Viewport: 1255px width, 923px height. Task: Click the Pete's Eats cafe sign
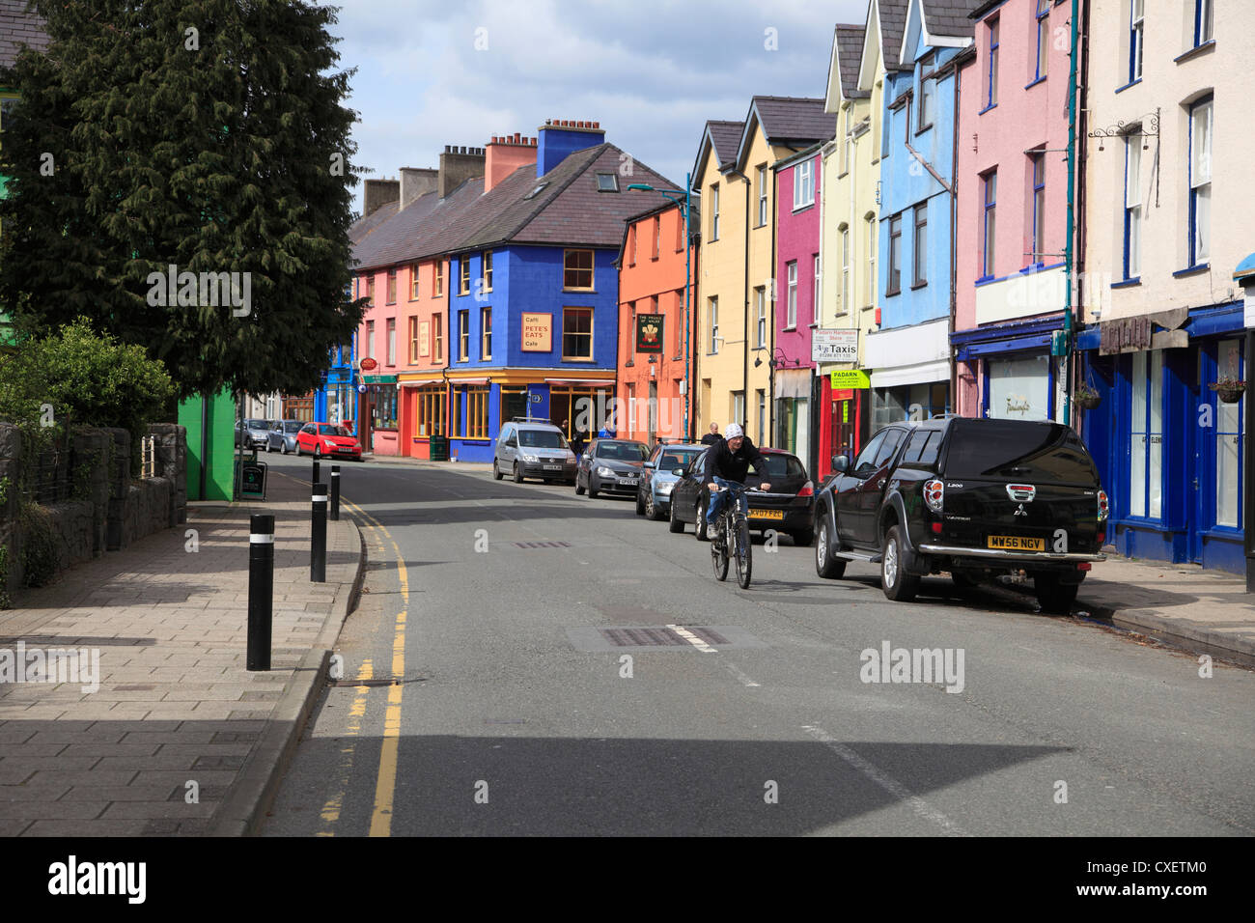[537, 332]
